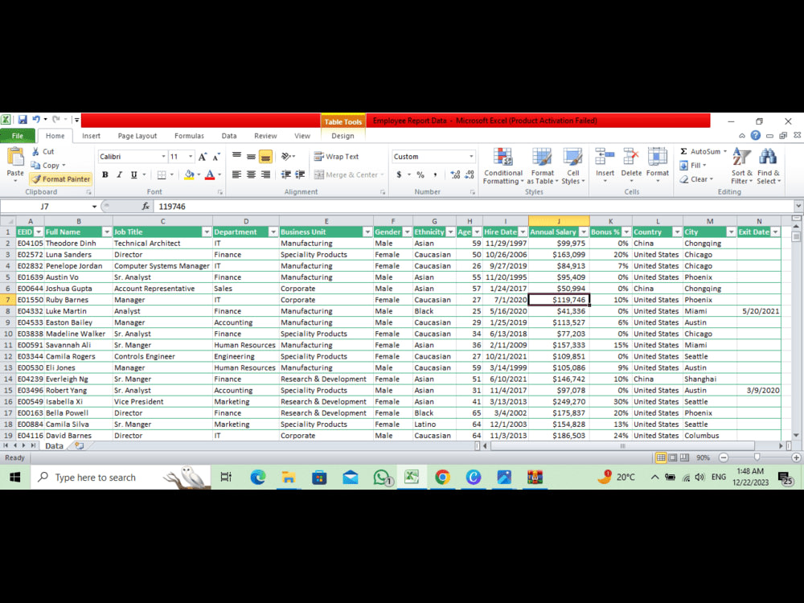The width and height of the screenshot is (804, 603).
Task: Open filter dropdown for Department column
Action: 273,232
